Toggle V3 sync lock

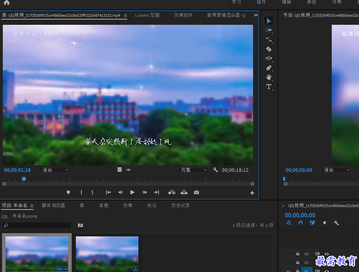pos(317,254)
